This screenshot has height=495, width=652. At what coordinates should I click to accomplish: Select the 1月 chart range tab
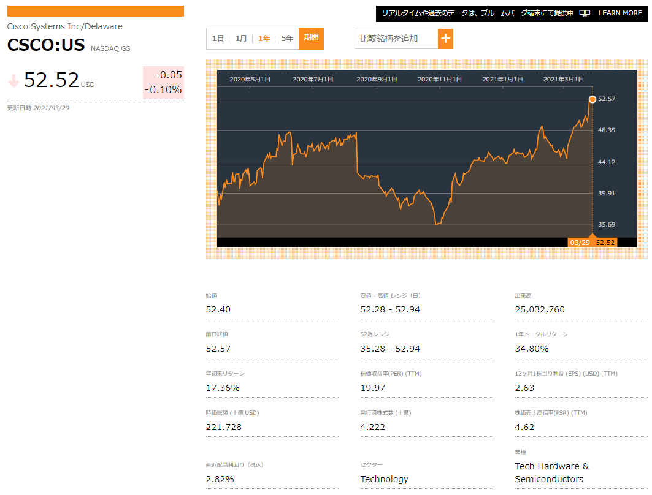pyautogui.click(x=241, y=39)
